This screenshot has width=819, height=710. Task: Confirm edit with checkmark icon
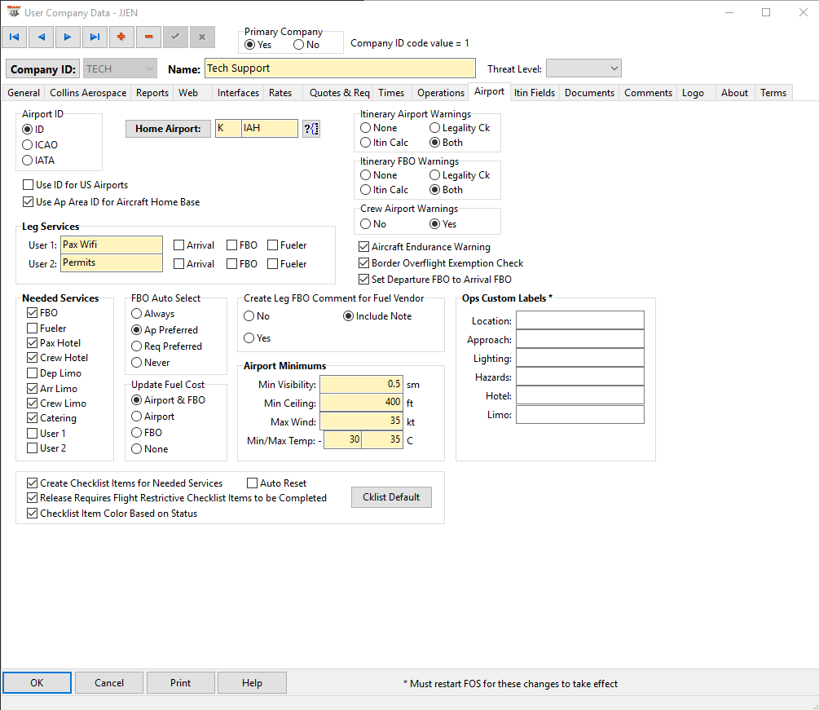point(175,37)
